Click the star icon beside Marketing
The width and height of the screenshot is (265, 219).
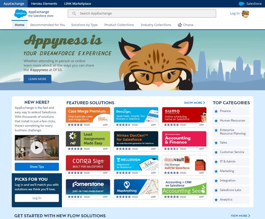click(x=216, y=171)
